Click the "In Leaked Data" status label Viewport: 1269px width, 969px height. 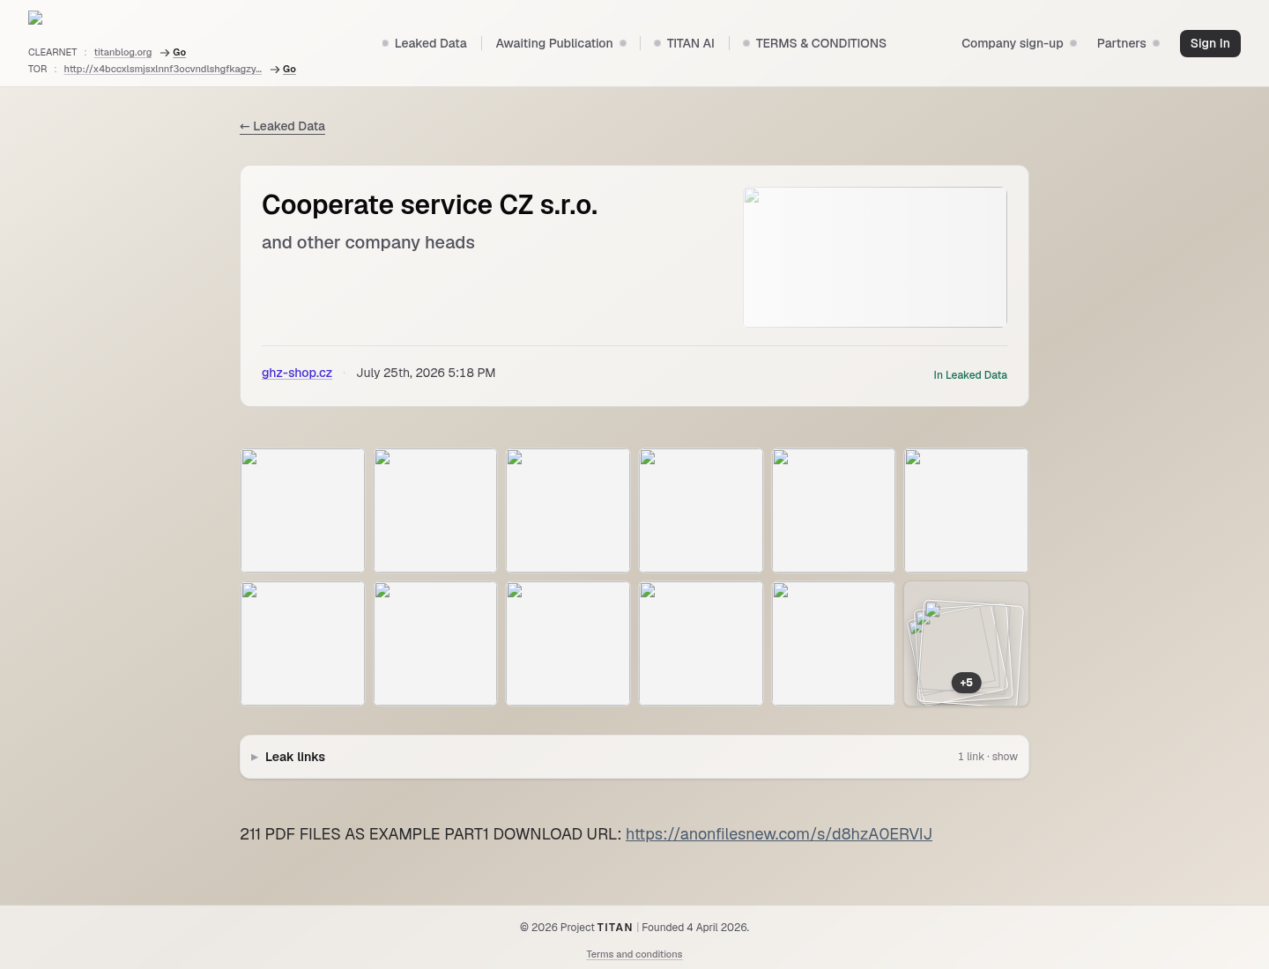[x=970, y=375]
